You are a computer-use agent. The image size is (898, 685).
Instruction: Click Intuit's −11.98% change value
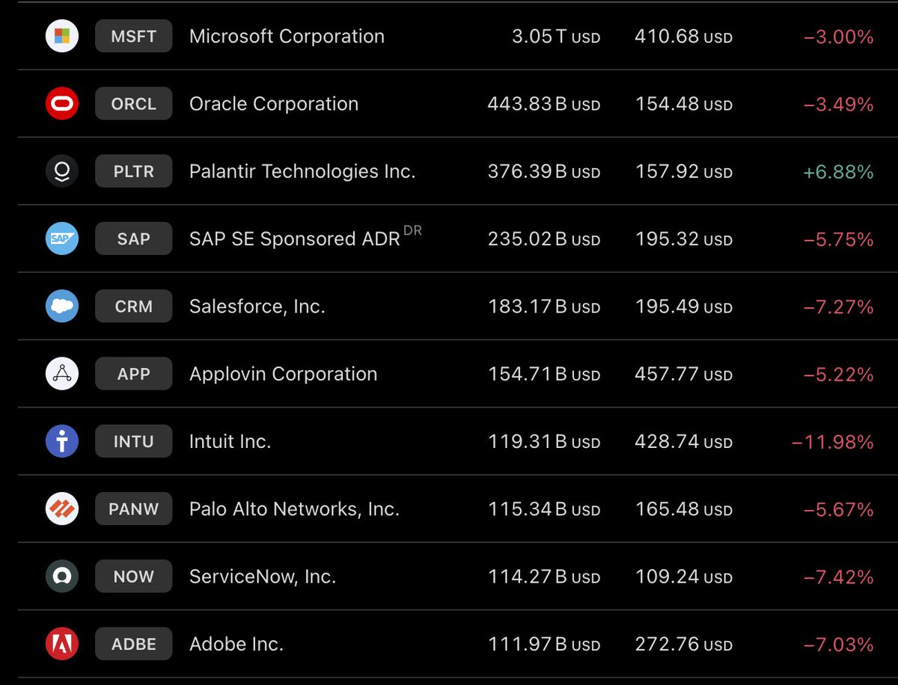[832, 442]
